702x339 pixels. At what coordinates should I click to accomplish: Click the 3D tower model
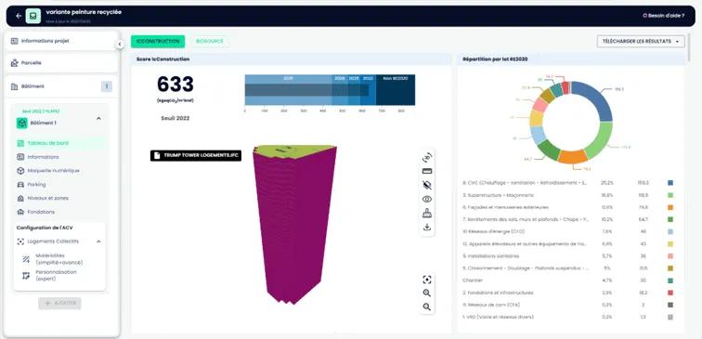[294, 224]
